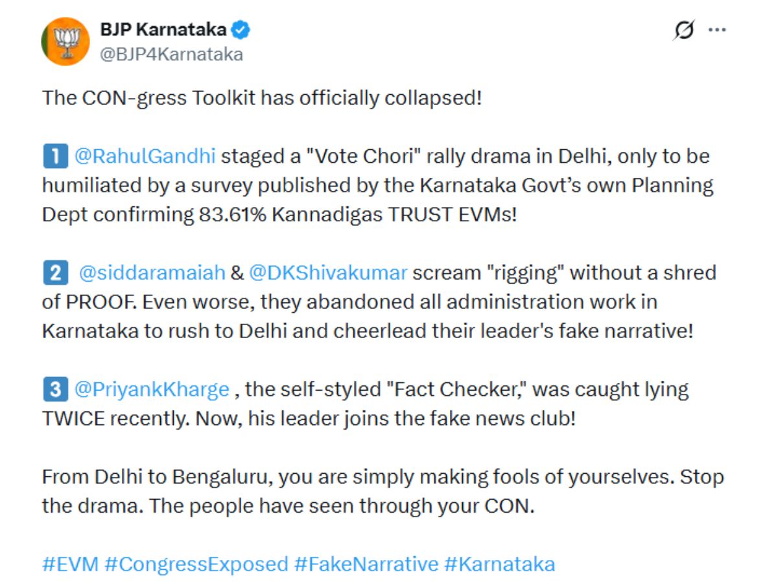Click the number 1 keycap emoji
This screenshot has height=584, width=778.
pyautogui.click(x=55, y=156)
